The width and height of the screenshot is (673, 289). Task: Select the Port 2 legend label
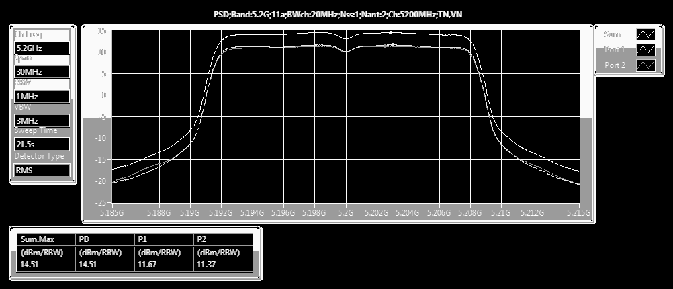(x=615, y=65)
